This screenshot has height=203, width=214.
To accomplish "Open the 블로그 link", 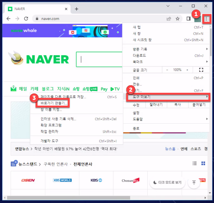I will point(48,89).
